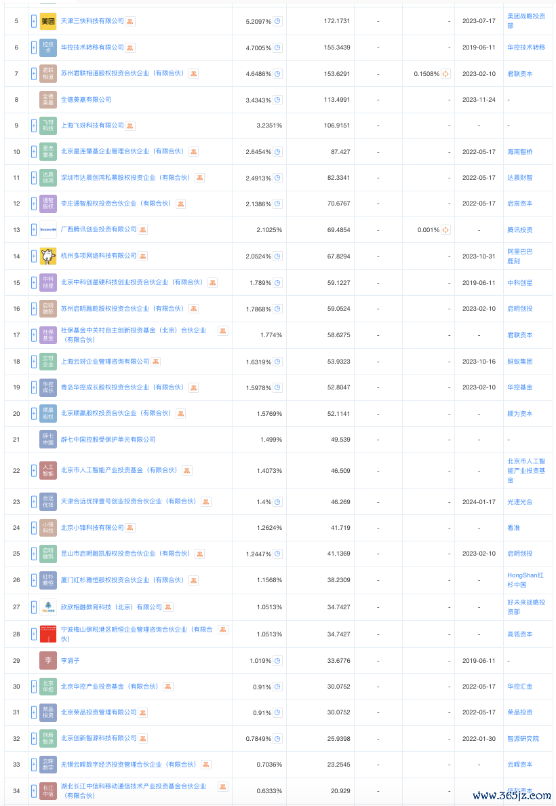Click the 美团战略投资部 investor link
Viewport: 556px width, 806px height.
tap(526, 21)
